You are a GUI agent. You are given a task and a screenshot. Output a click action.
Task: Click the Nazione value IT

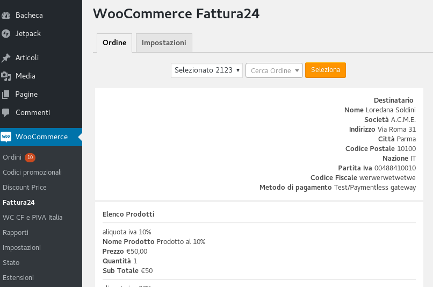tap(413, 158)
